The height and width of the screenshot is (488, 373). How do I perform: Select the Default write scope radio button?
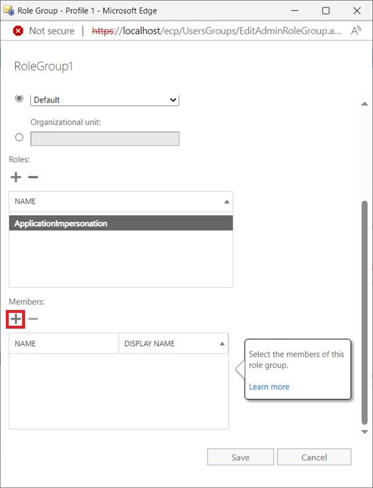tap(19, 99)
